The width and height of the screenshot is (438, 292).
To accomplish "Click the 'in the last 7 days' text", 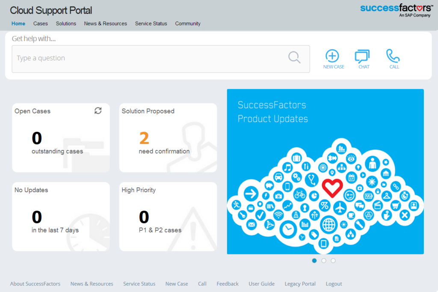I will click(x=55, y=230).
